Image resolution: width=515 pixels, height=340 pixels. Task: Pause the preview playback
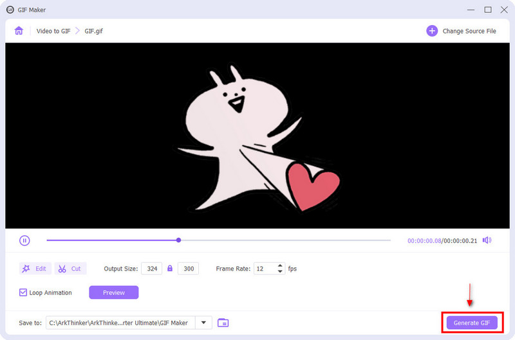[x=24, y=240]
